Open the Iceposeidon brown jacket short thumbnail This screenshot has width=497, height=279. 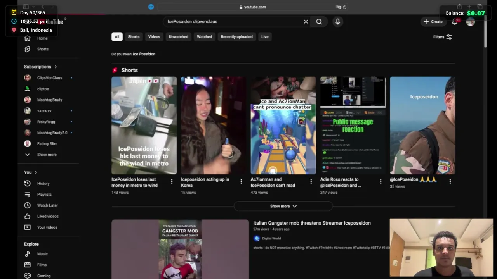click(422, 126)
